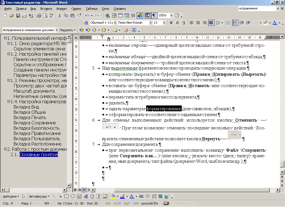Screen dimensions: 285x207
Task: Open Word Help question-mark icon
Action: tap(177, 16)
